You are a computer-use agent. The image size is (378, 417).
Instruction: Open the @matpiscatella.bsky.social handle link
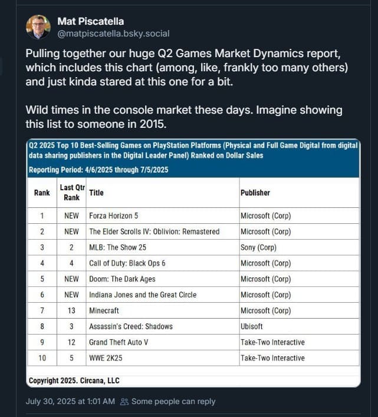click(x=113, y=34)
